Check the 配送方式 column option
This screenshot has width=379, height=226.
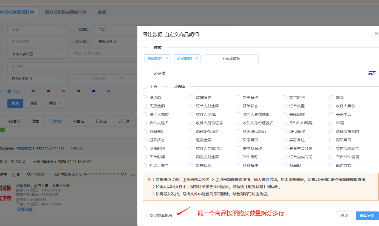point(331,165)
